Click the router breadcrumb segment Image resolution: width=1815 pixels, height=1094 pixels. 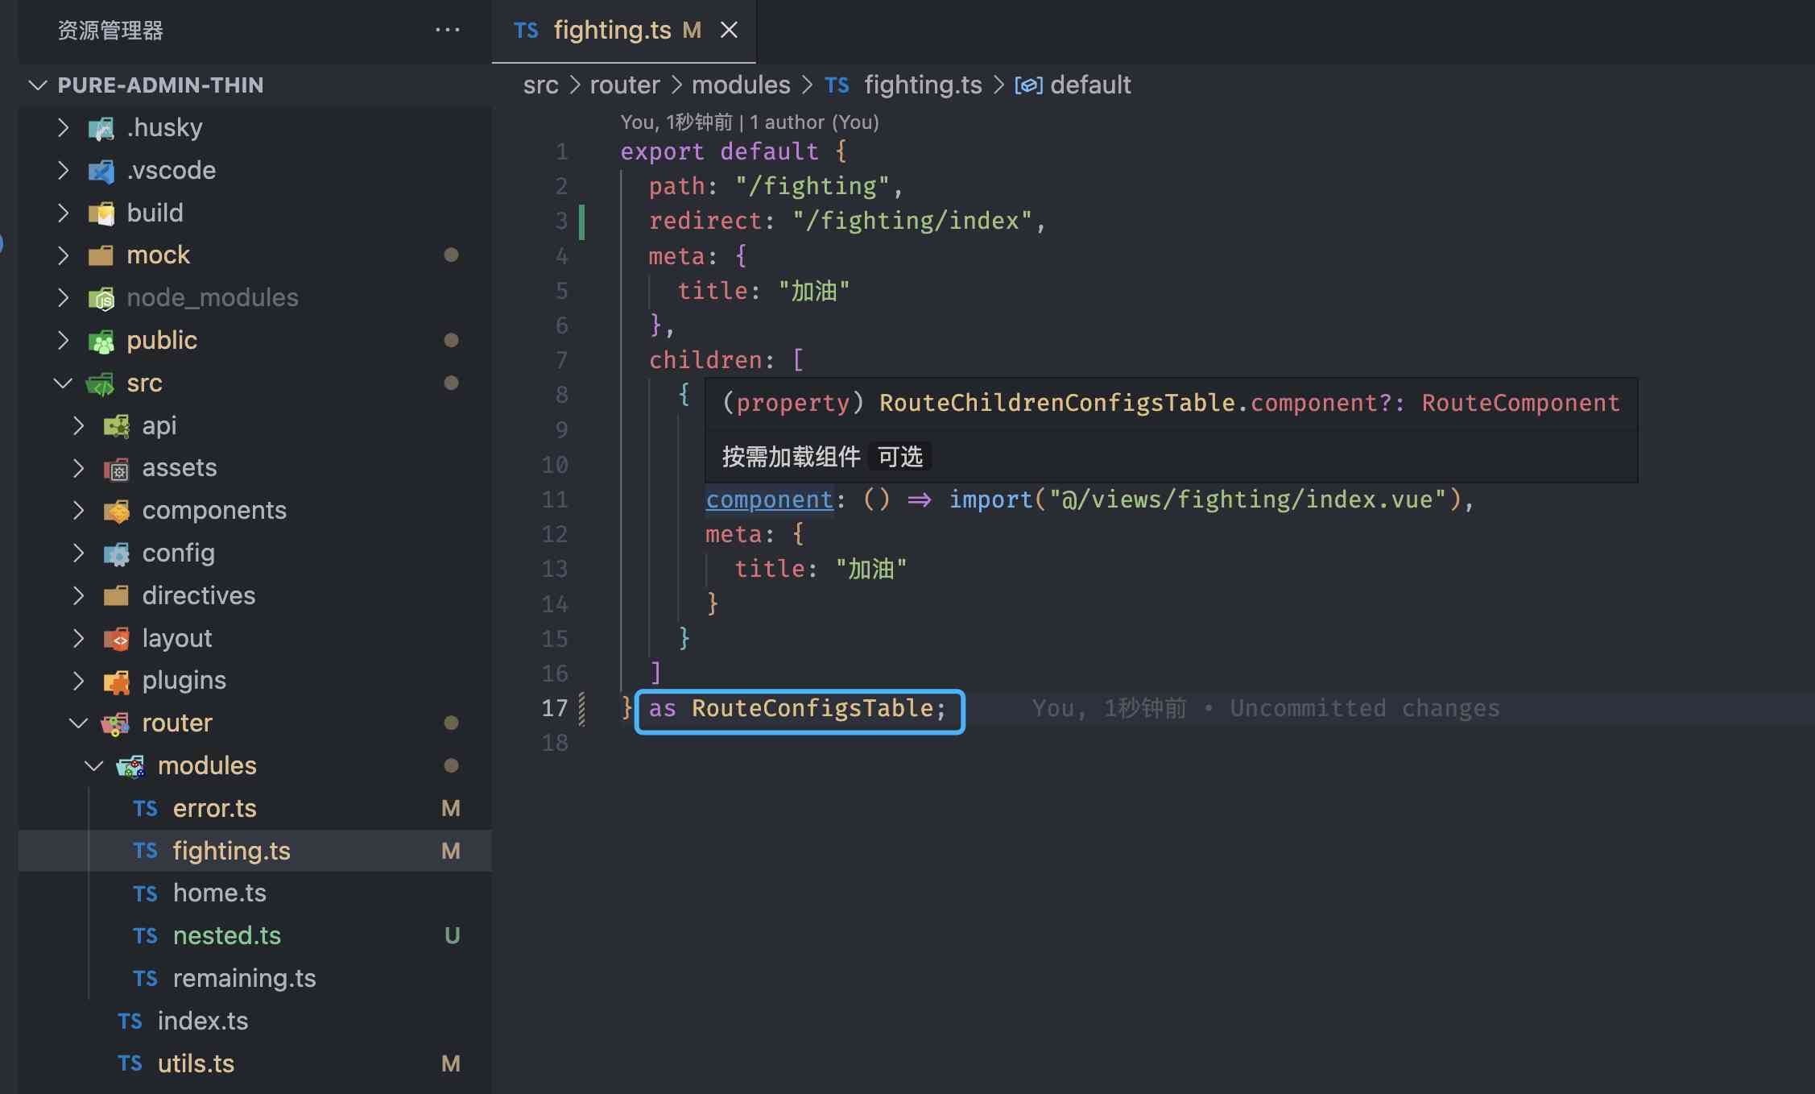(624, 85)
